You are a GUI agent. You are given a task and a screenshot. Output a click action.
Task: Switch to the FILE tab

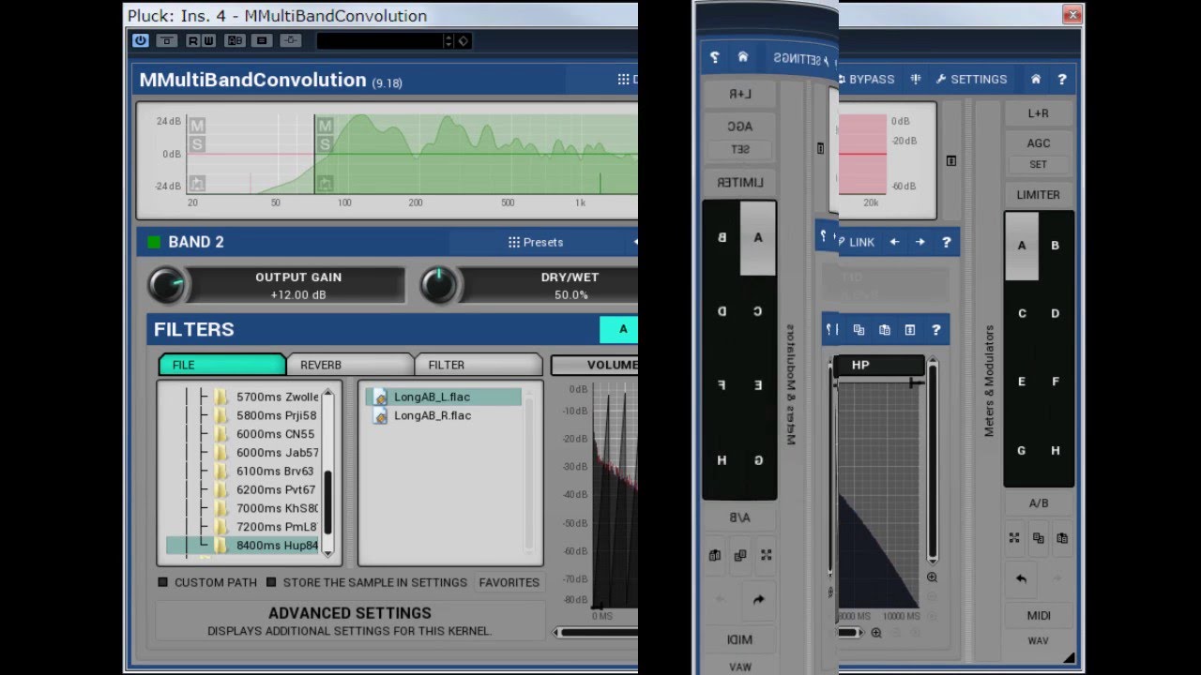tap(221, 365)
